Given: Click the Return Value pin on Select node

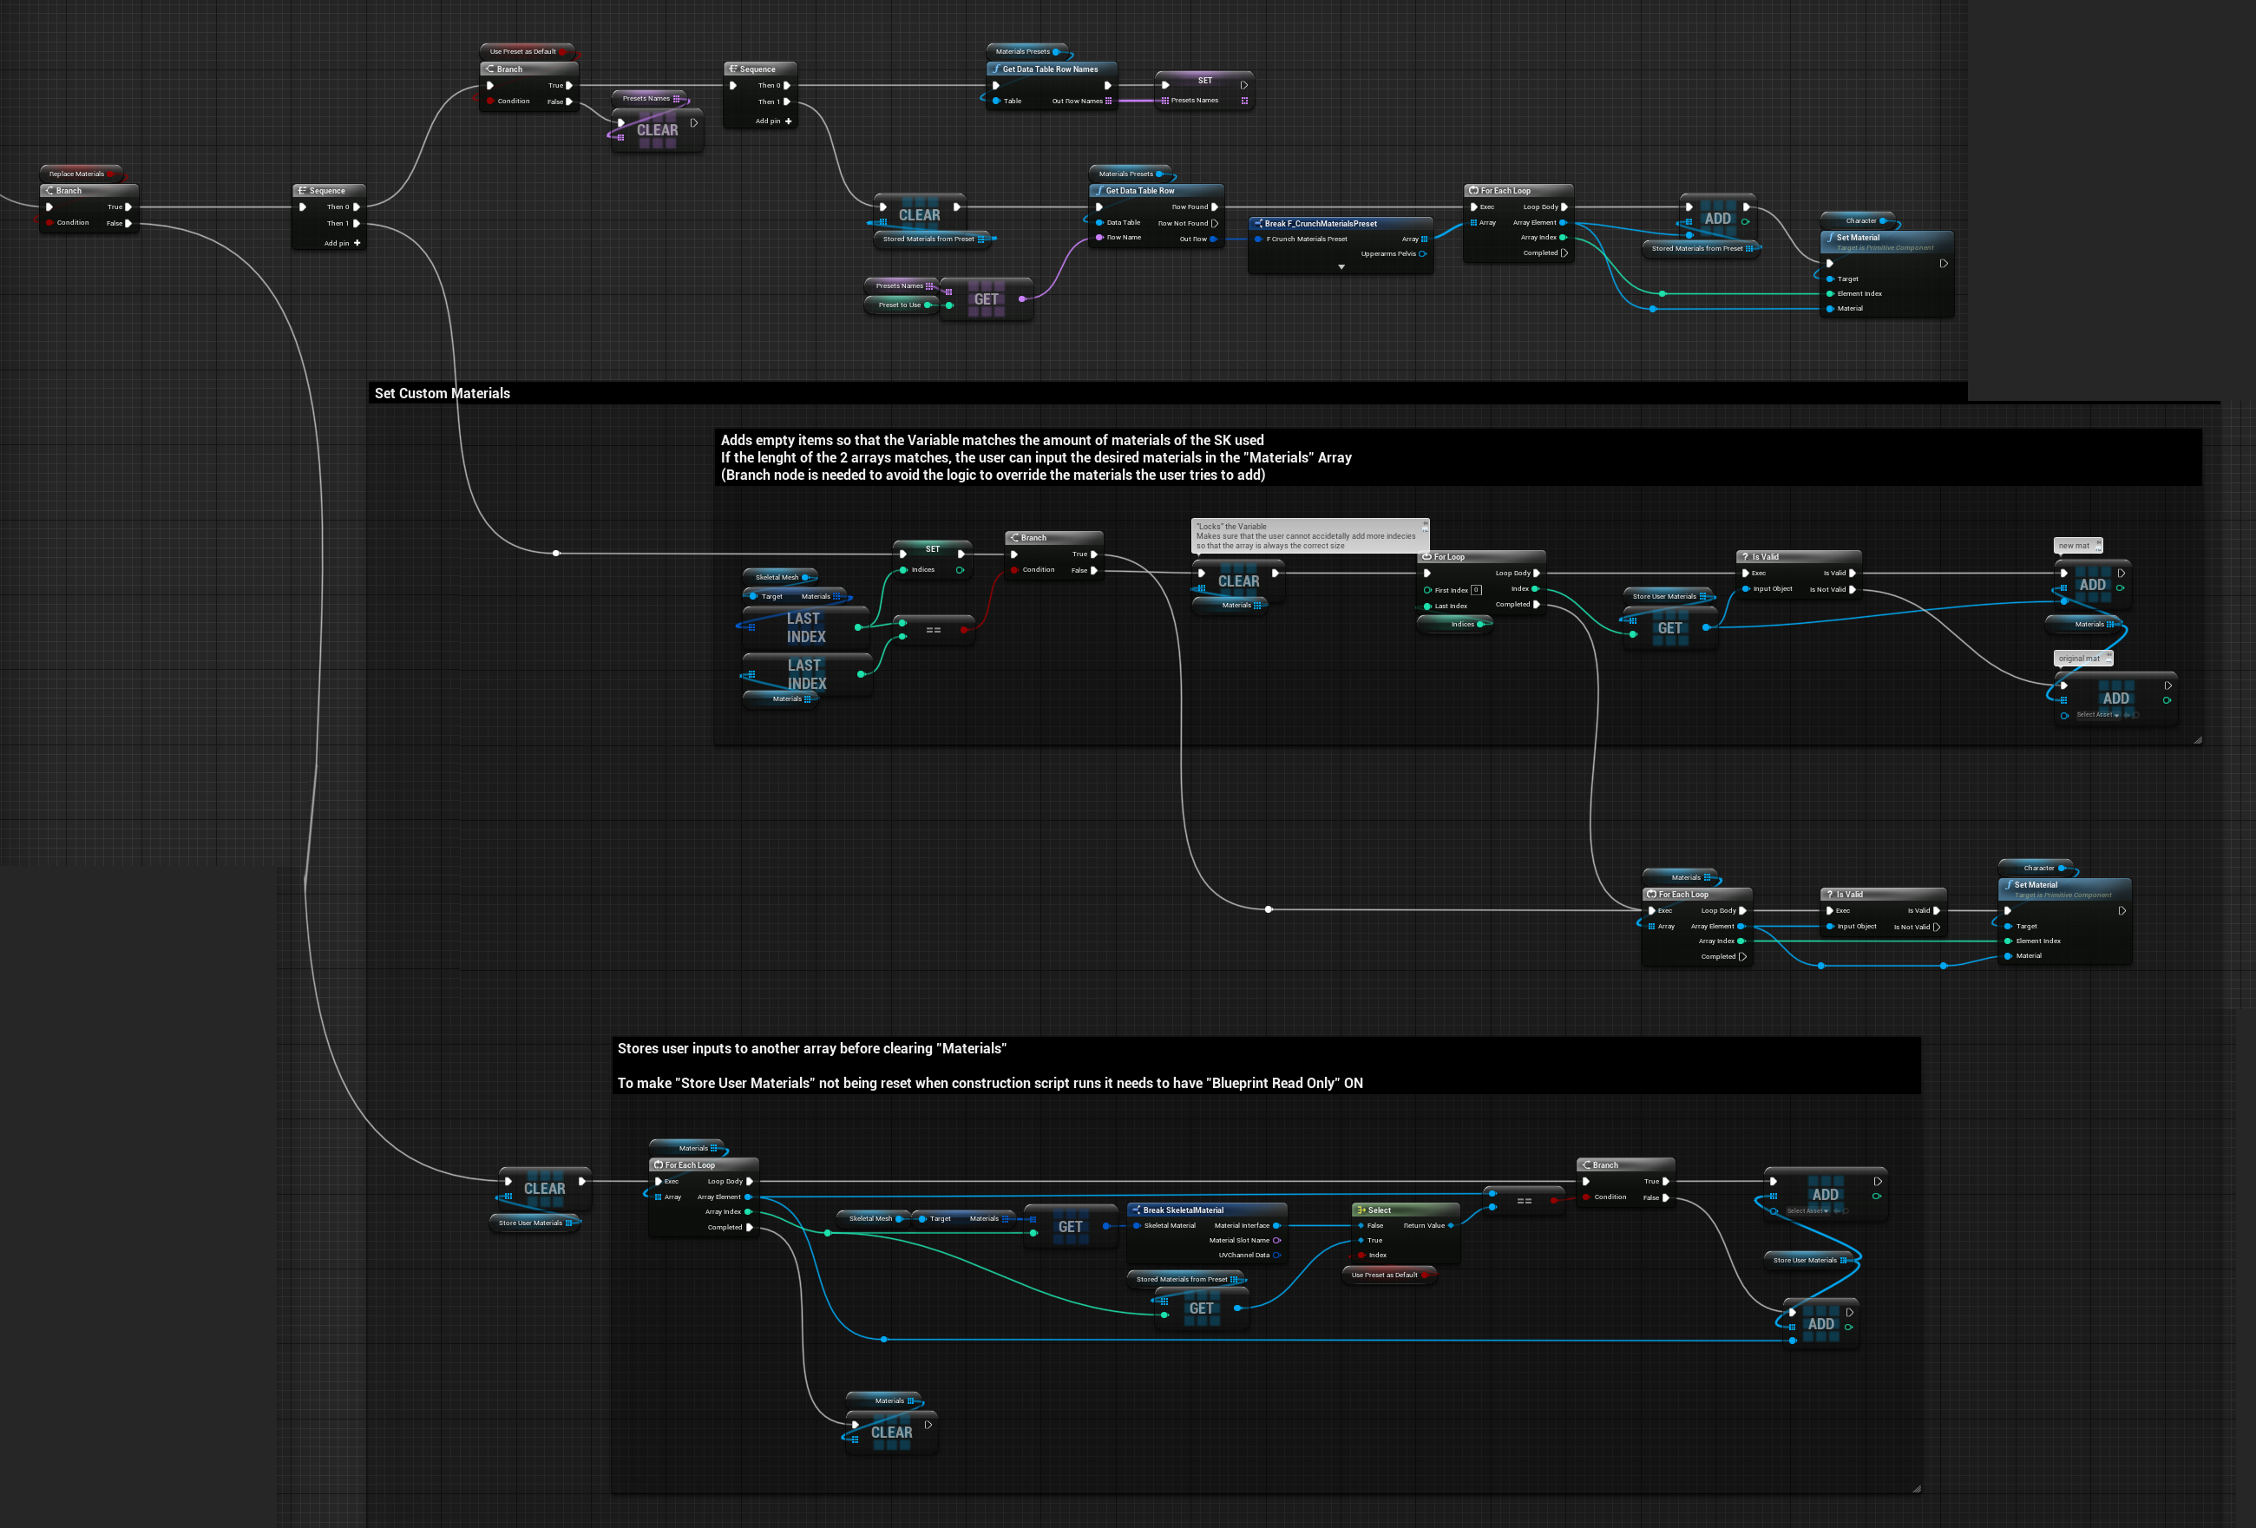Looking at the screenshot, I should point(1452,1226).
